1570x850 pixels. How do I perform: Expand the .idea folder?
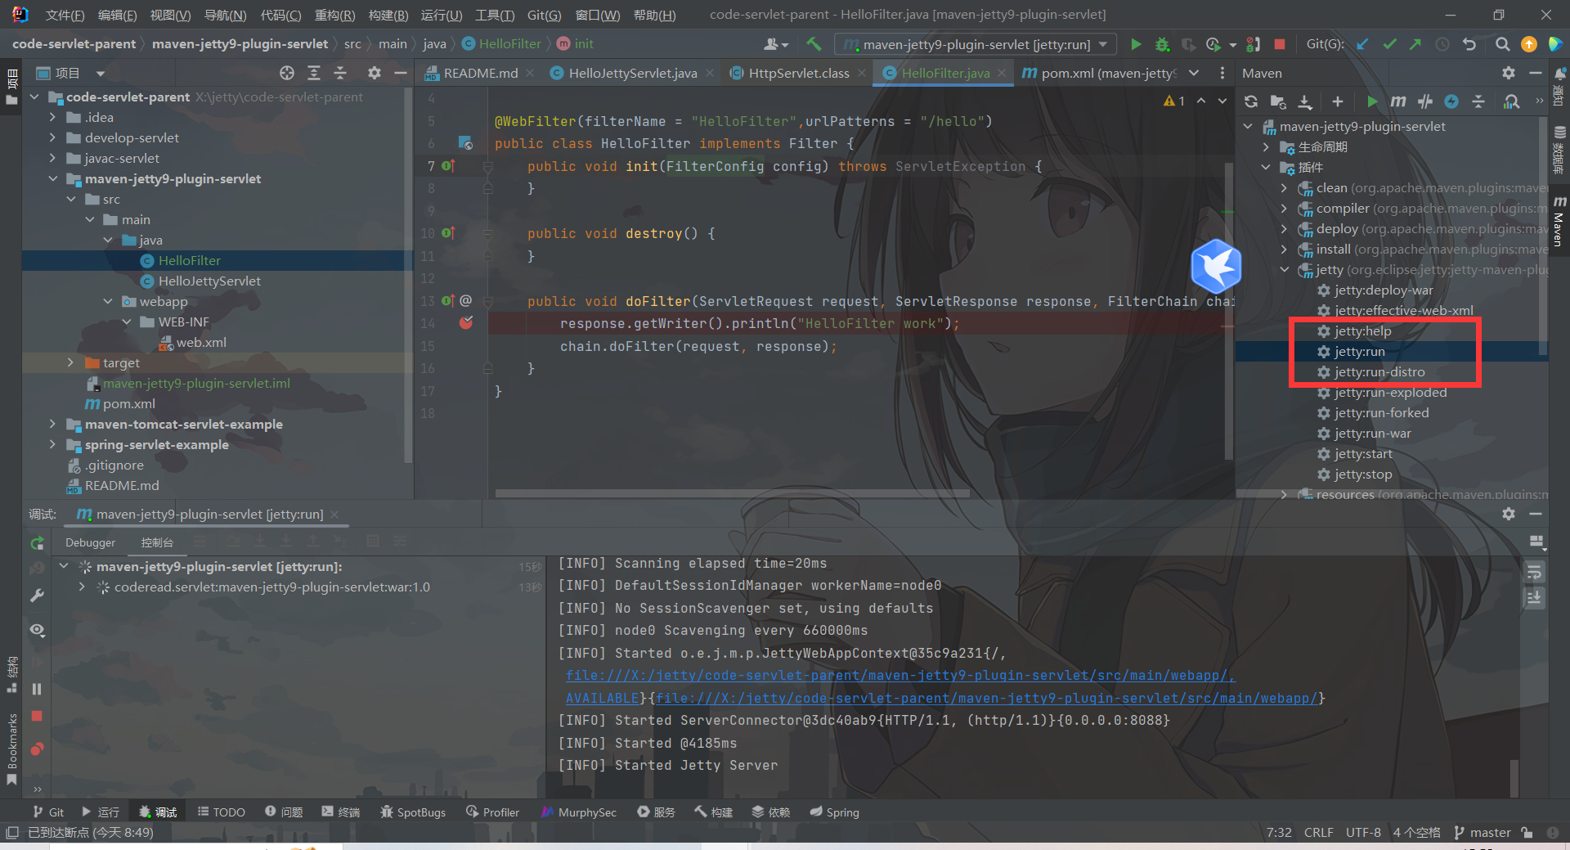coord(52,117)
